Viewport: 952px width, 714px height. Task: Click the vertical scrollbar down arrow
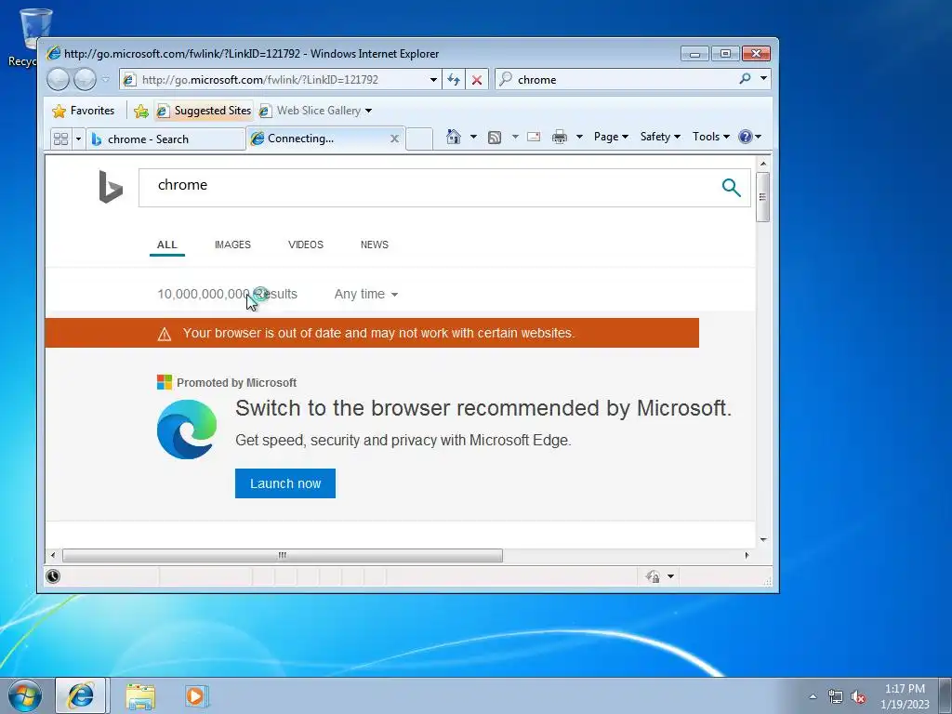pyautogui.click(x=763, y=540)
